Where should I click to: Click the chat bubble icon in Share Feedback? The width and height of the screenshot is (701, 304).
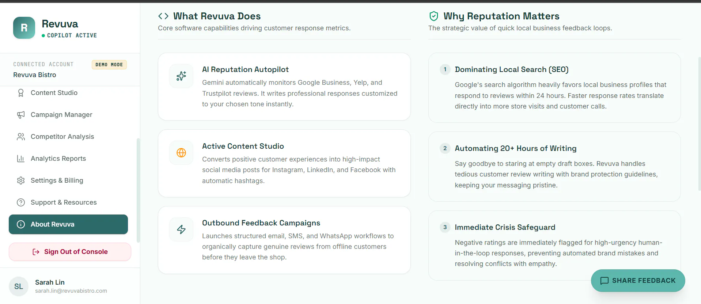pyautogui.click(x=605, y=281)
